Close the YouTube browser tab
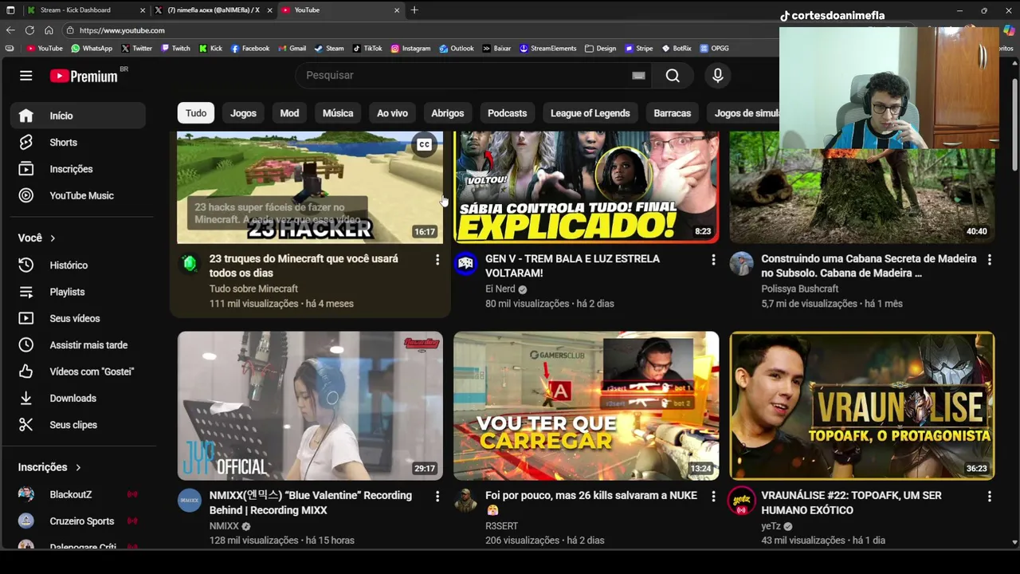The image size is (1020, 574). (x=397, y=10)
